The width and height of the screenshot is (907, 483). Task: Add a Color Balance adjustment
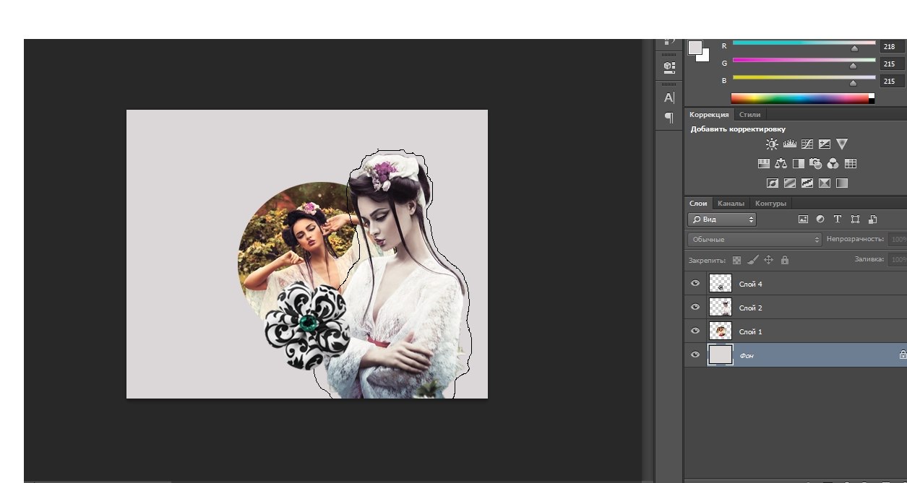[x=781, y=164]
